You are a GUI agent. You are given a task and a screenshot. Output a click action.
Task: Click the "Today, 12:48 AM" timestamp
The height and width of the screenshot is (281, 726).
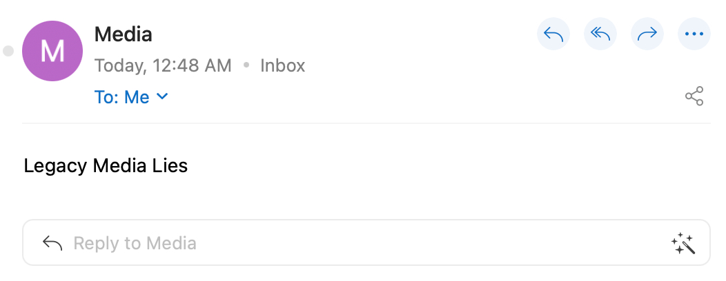coord(163,66)
